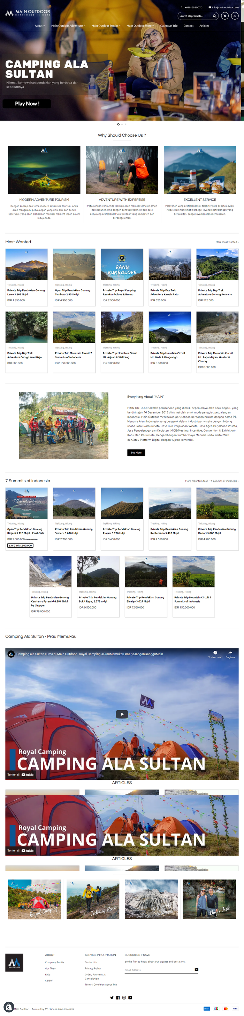Click the shopping cart icon in header
This screenshot has width=244, height=1016.
click(x=225, y=16)
